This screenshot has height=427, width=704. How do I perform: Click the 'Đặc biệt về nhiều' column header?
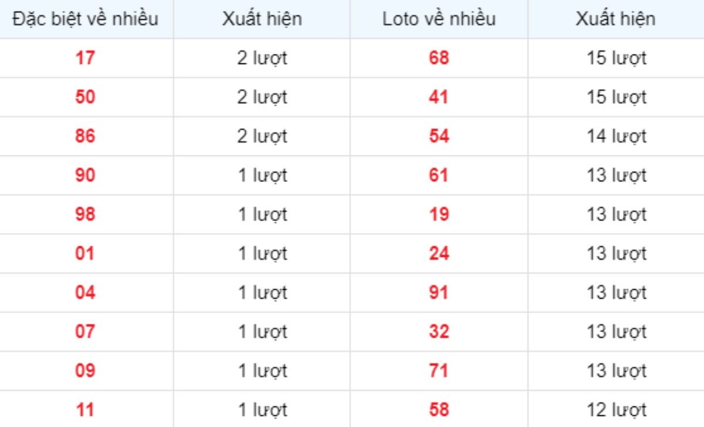[x=86, y=19]
